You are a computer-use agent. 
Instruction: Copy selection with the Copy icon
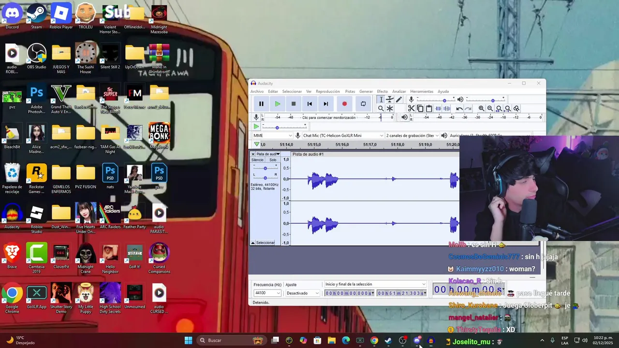click(x=420, y=108)
